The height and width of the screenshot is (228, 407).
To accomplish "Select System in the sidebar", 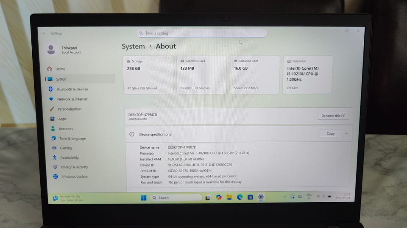I will 80,79.
